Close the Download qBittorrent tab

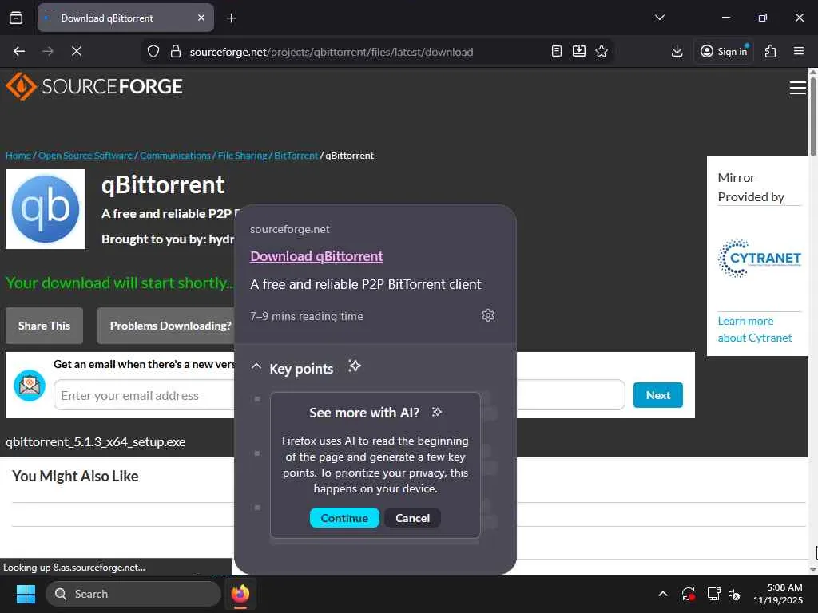pyautogui.click(x=201, y=18)
